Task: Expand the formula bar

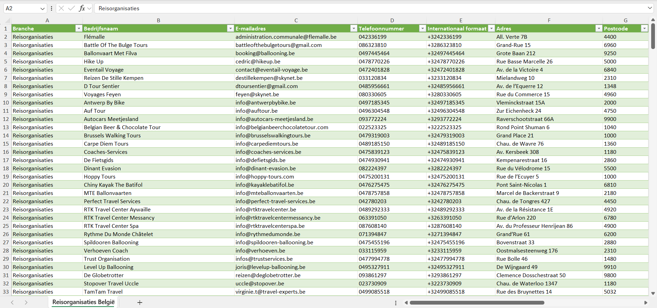Action: (x=649, y=8)
